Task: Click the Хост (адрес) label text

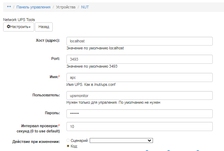Action: click(48, 40)
